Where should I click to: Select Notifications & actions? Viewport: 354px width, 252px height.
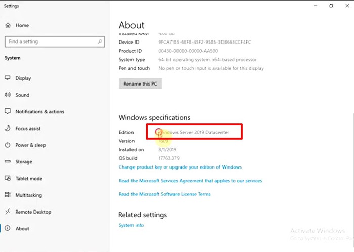click(40, 111)
